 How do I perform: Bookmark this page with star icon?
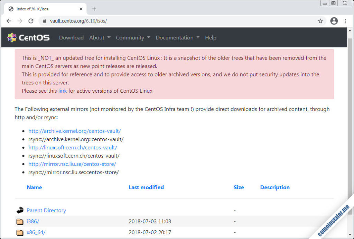(320, 21)
